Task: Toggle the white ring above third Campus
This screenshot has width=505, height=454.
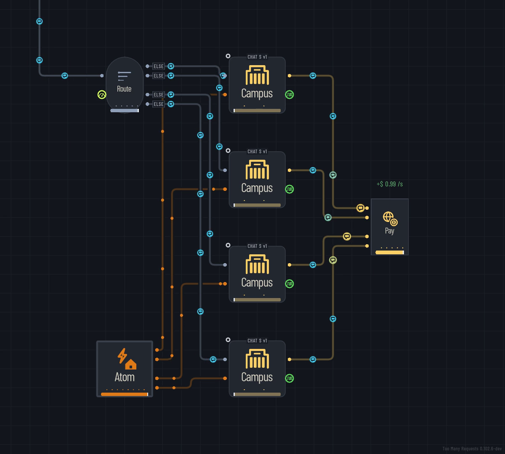Action: tap(228, 245)
